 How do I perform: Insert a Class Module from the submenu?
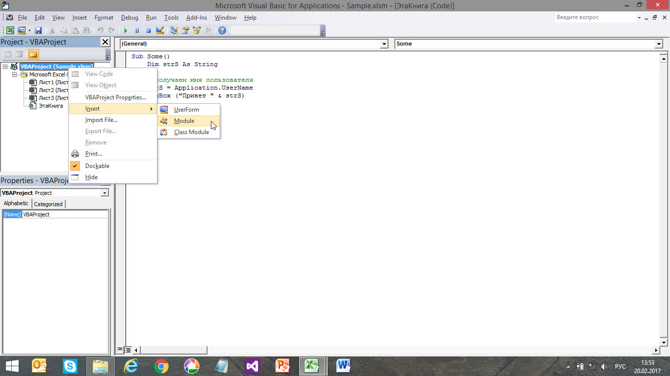[x=189, y=132]
